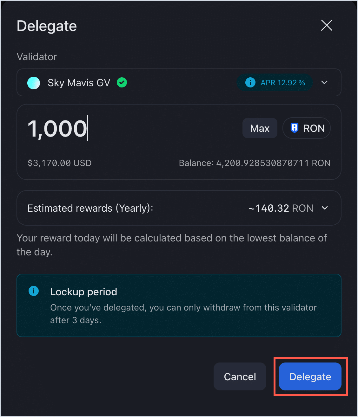Click the Delegate dialog title

(47, 26)
